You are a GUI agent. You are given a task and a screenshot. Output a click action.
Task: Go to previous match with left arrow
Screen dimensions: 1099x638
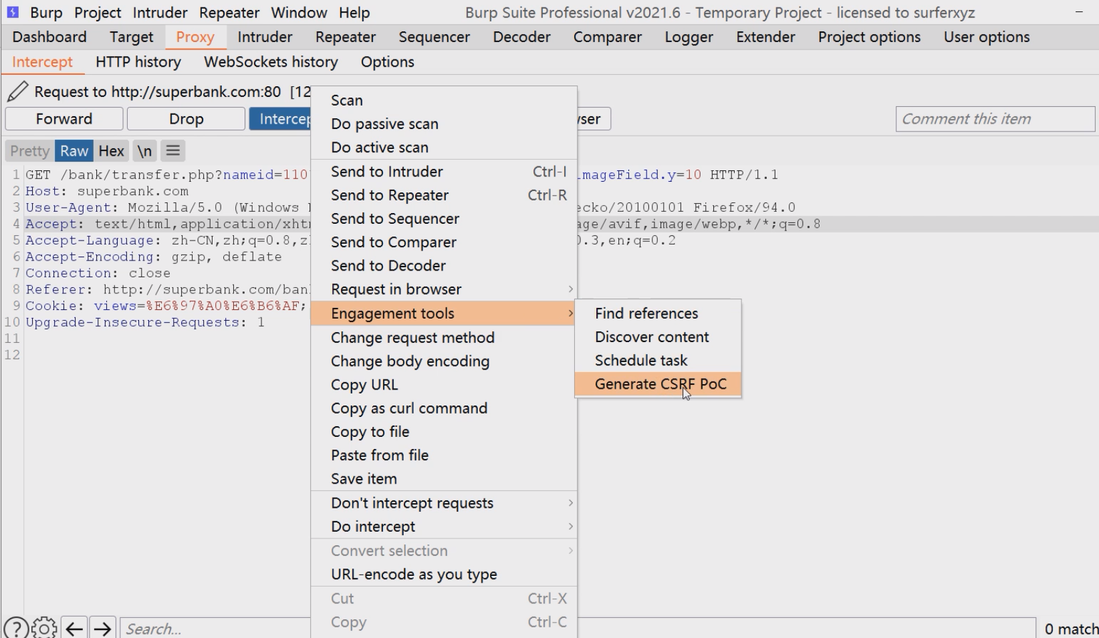click(74, 629)
